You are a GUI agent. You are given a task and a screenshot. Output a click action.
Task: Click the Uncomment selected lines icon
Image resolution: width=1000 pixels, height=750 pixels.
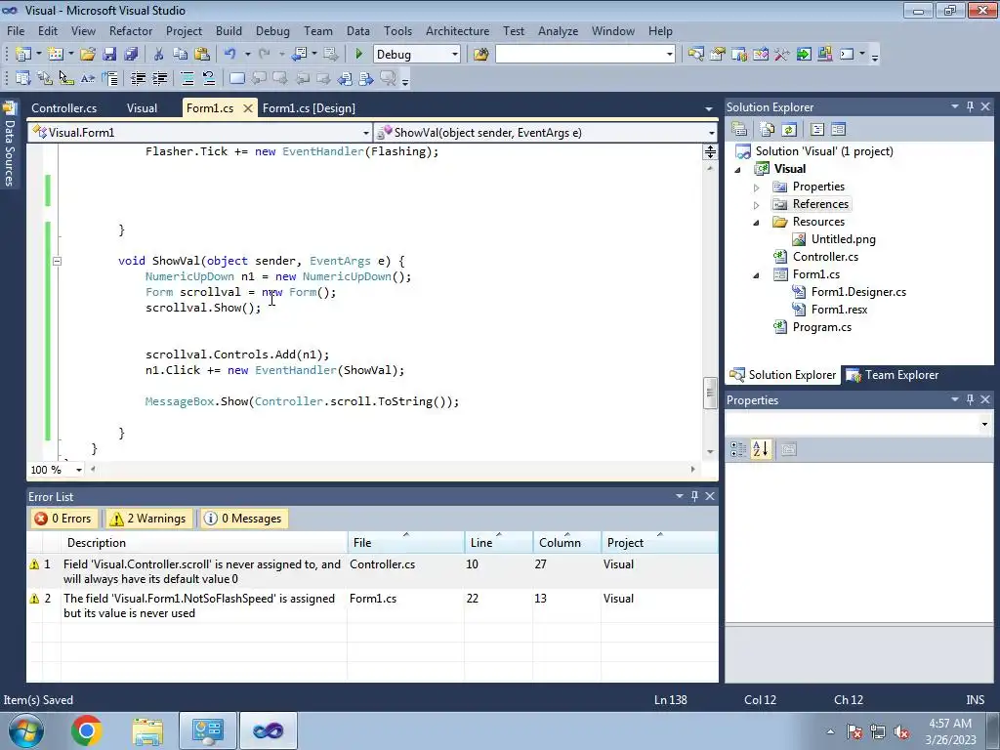click(209, 78)
